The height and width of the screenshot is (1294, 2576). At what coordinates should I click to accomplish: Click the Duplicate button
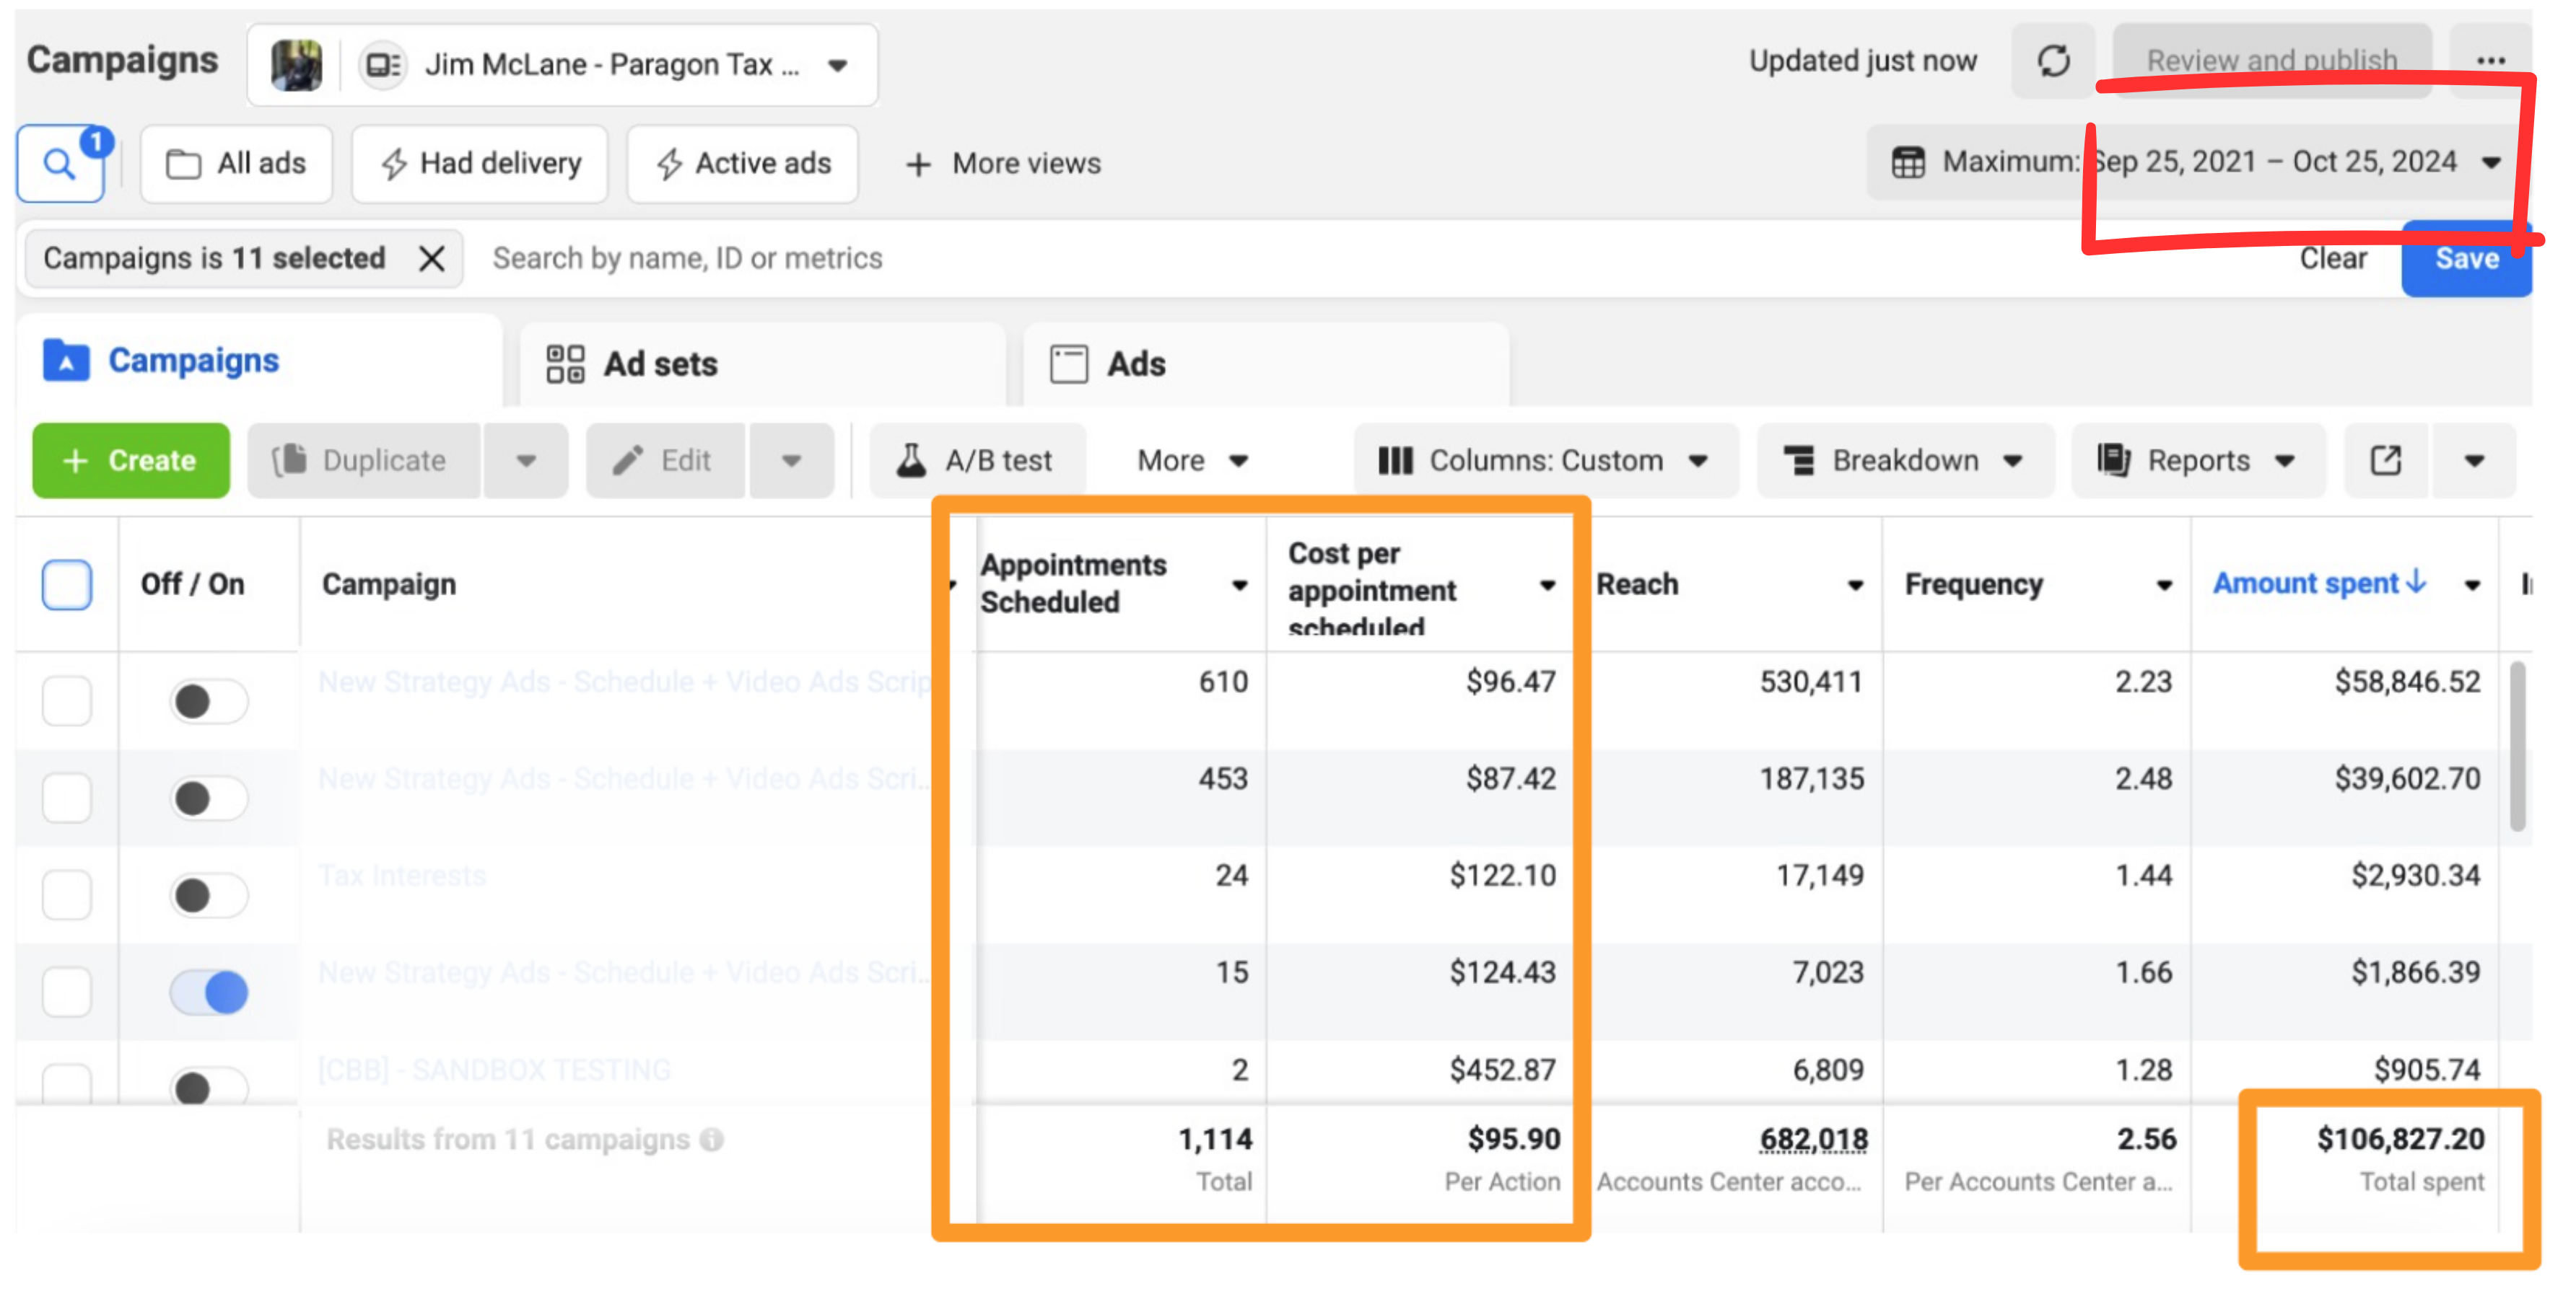click(x=365, y=461)
